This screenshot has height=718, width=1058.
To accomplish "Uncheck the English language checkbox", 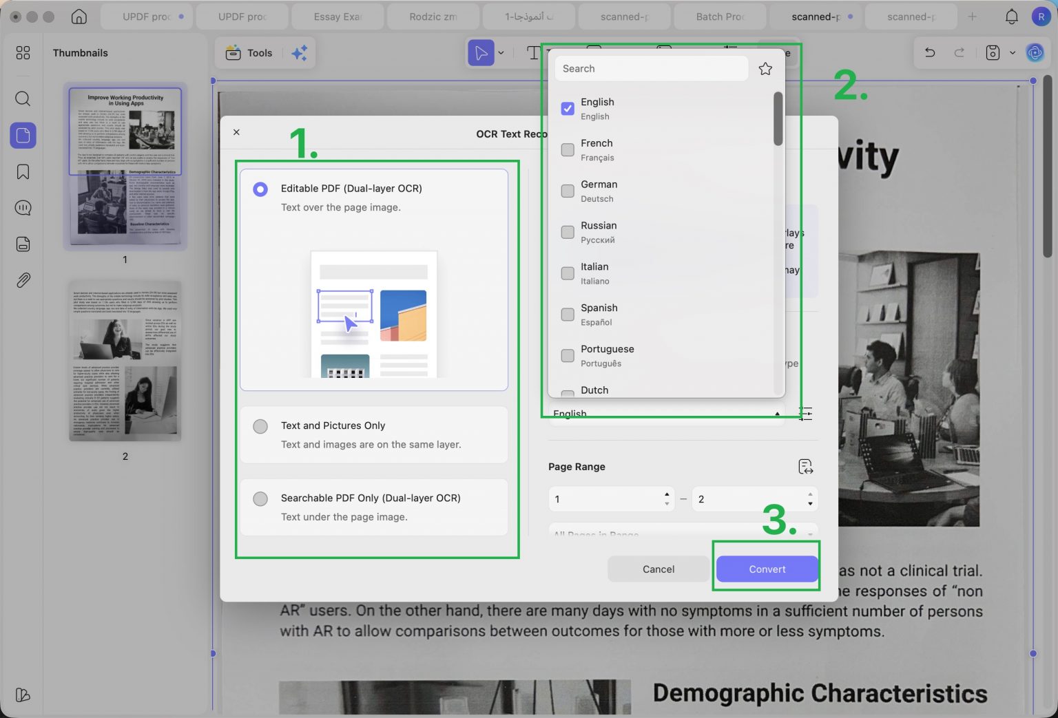I will [x=568, y=109].
